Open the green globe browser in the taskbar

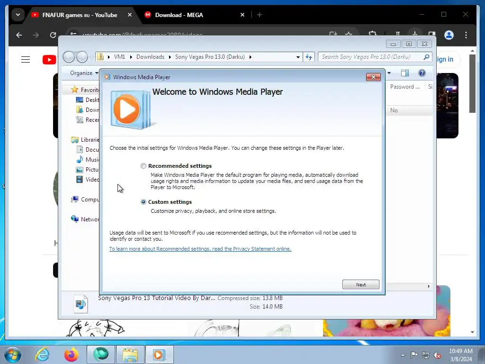point(101,355)
